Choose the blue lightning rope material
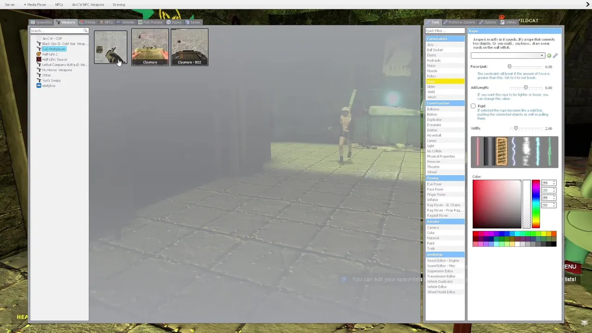The image size is (592, 333). coord(513,152)
